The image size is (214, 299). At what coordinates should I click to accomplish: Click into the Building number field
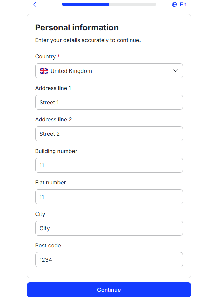click(x=109, y=165)
